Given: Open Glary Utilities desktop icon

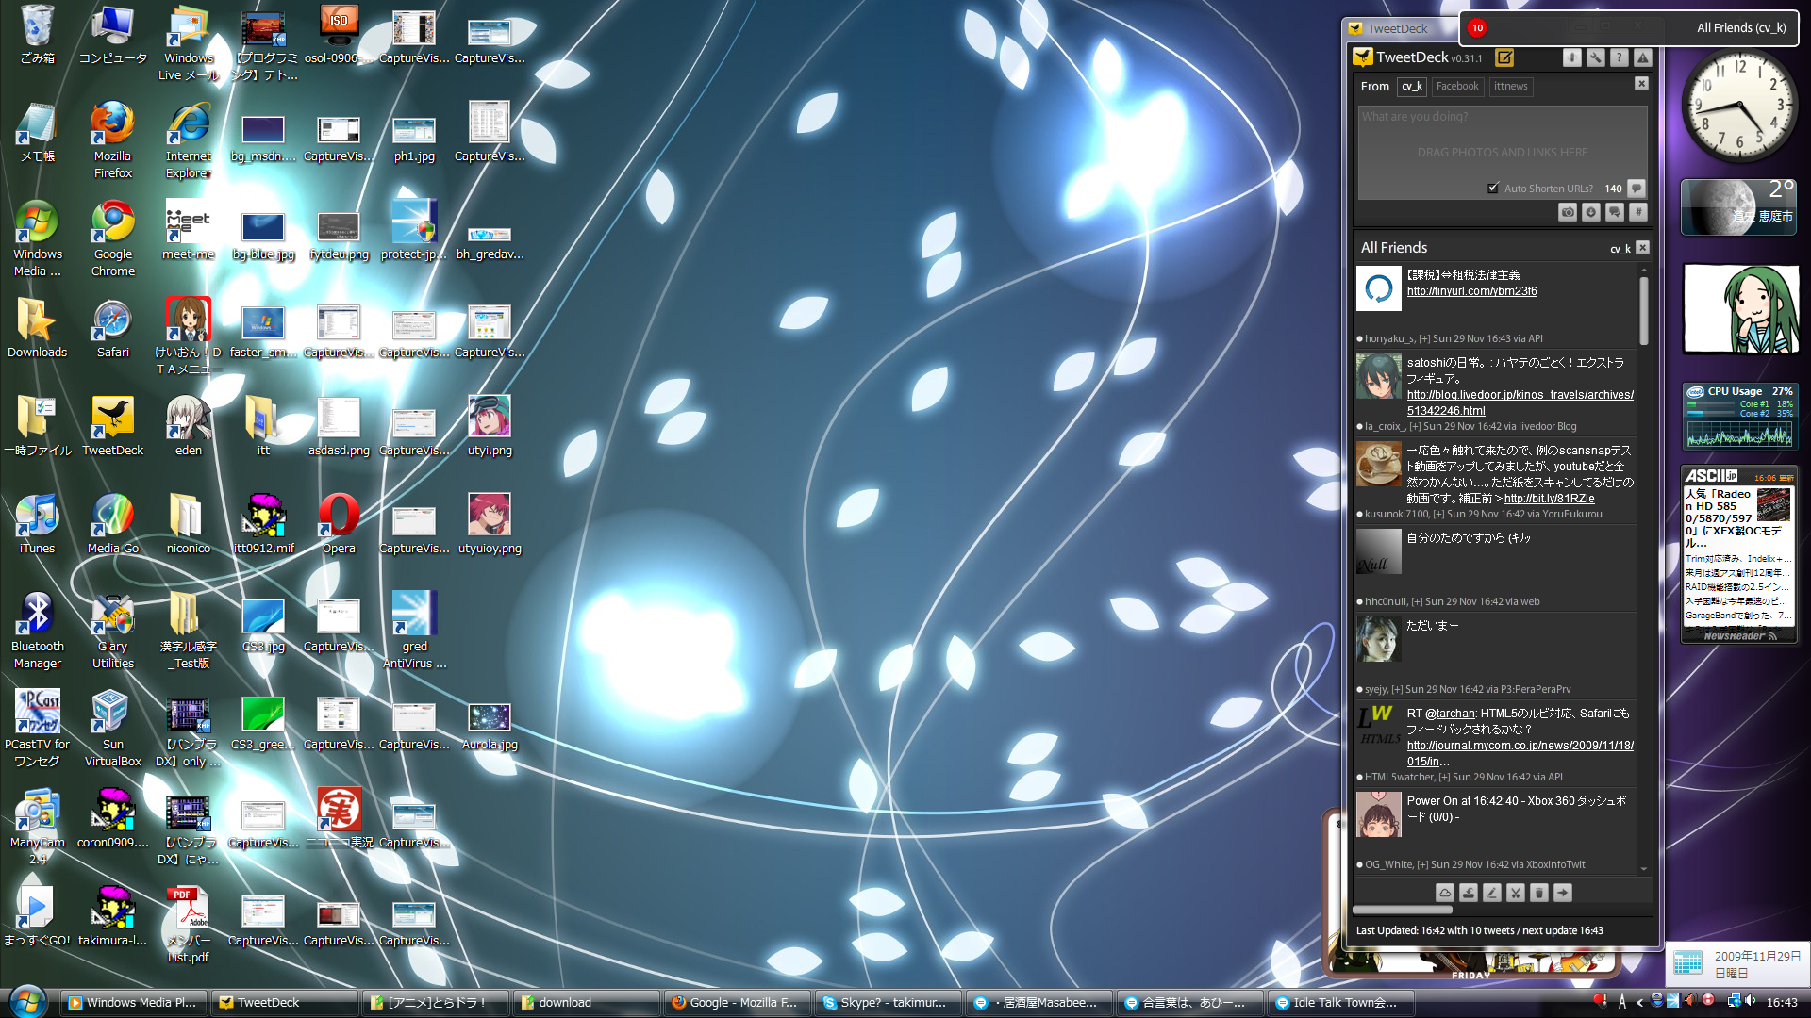Looking at the screenshot, I should coord(112,630).
